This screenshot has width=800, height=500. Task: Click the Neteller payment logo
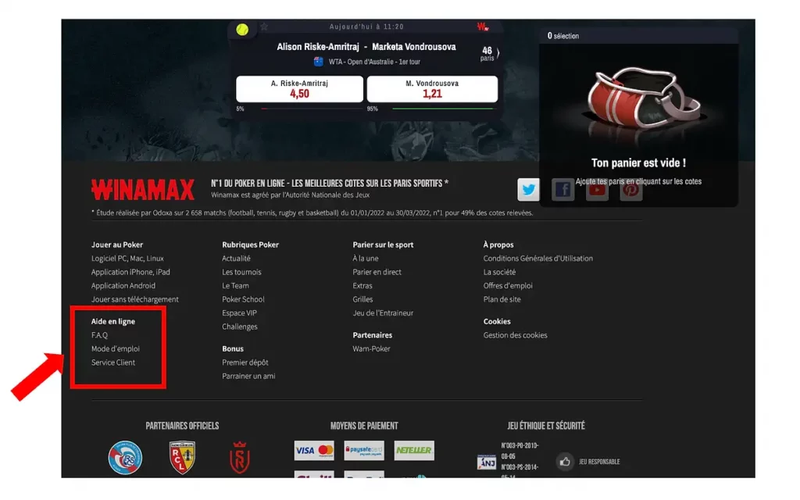click(x=414, y=451)
